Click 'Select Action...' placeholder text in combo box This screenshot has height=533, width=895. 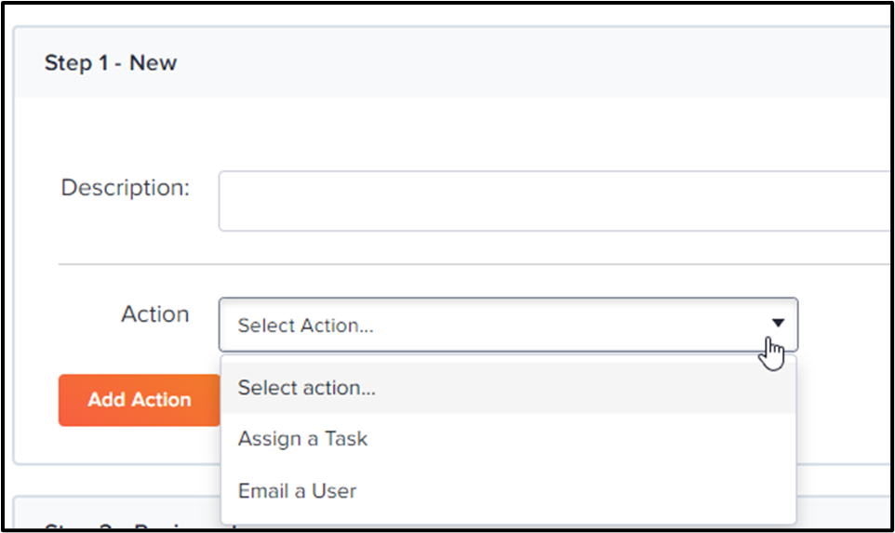[x=305, y=326]
